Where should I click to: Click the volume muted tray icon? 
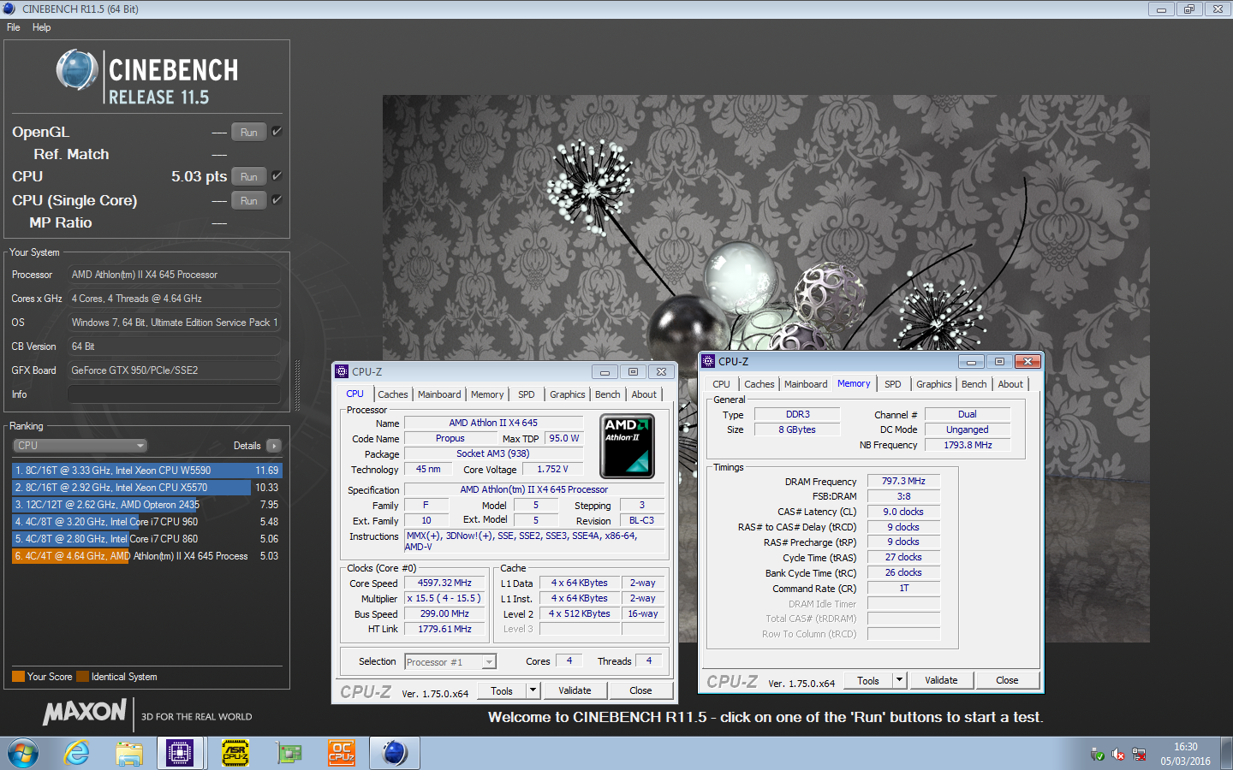click(1118, 754)
